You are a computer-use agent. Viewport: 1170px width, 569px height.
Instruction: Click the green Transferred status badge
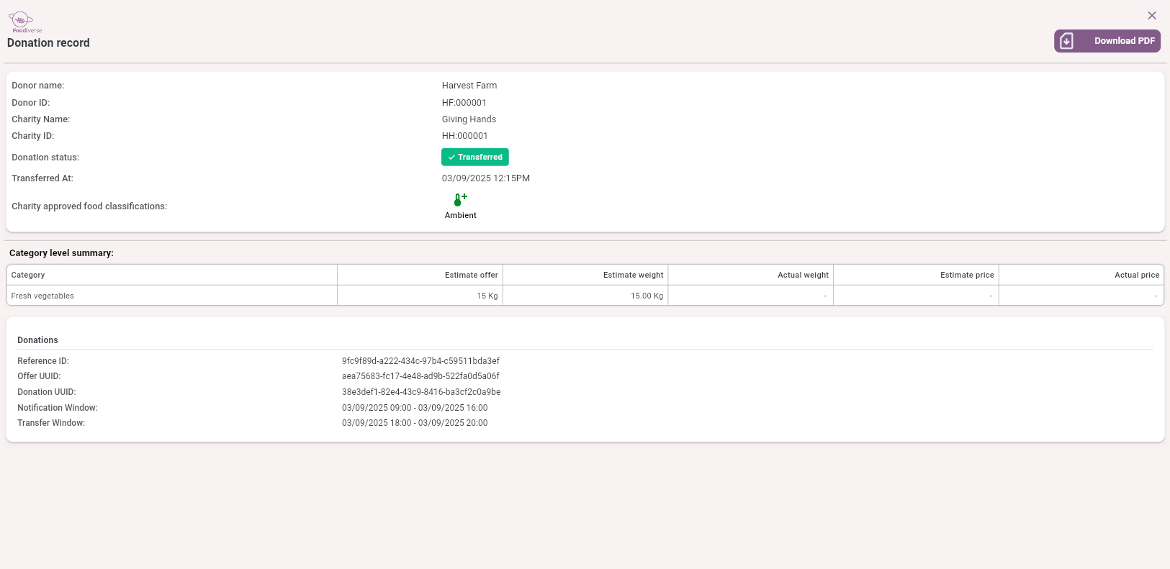(475, 157)
